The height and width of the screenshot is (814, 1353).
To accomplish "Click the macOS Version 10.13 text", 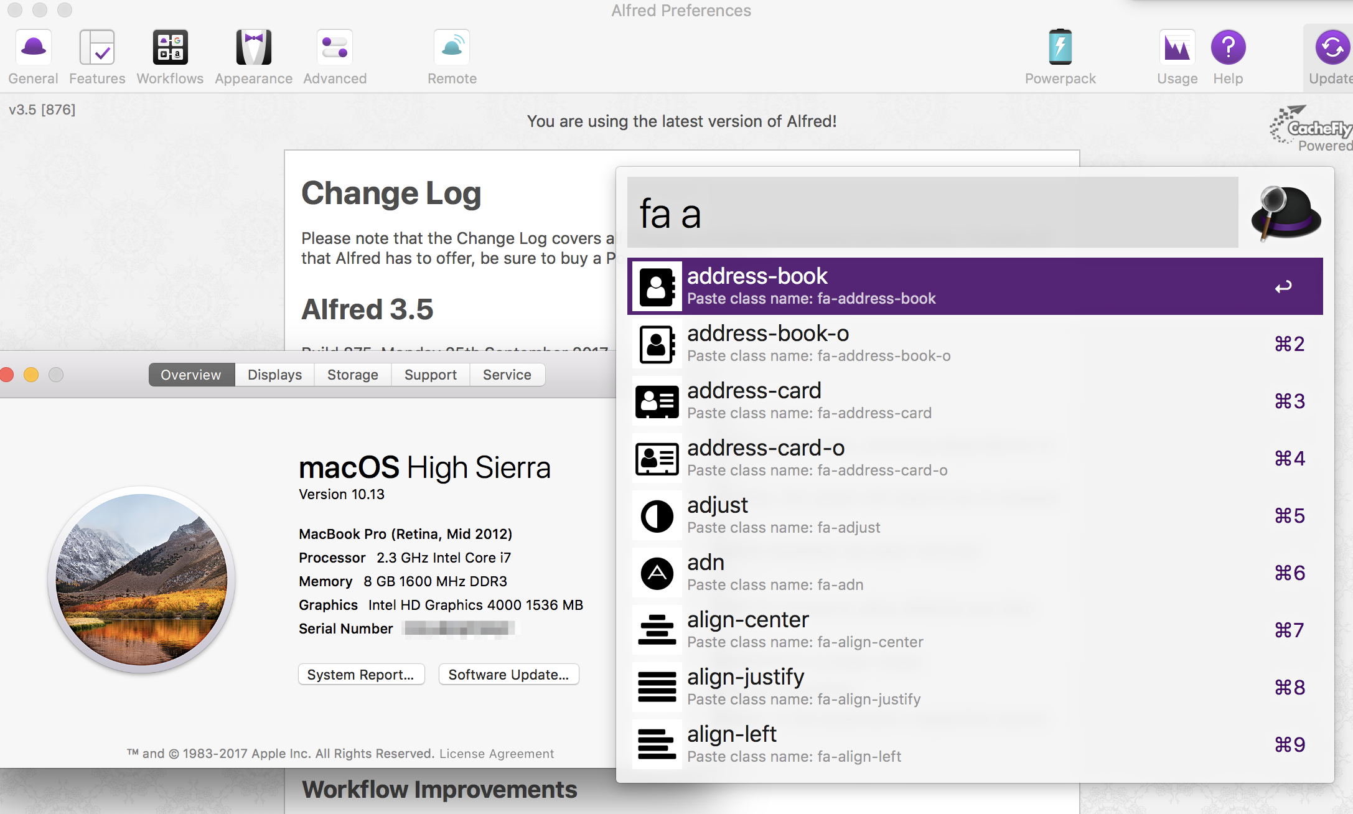I will point(341,494).
